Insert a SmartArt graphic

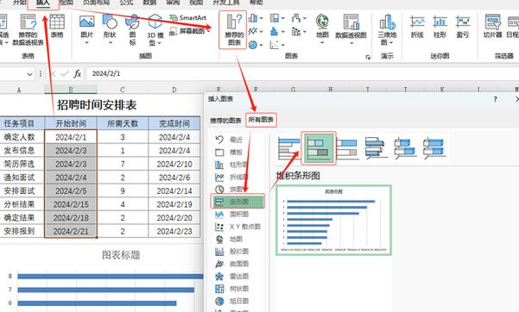click(187, 18)
